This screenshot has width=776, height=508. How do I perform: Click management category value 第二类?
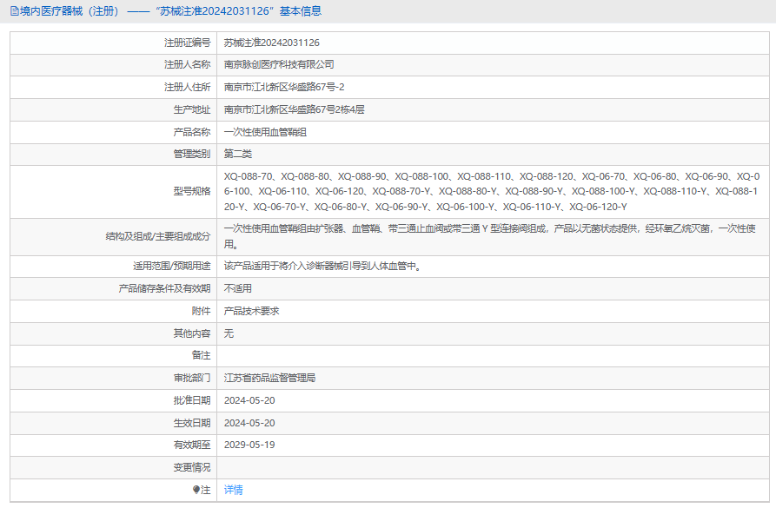237,154
